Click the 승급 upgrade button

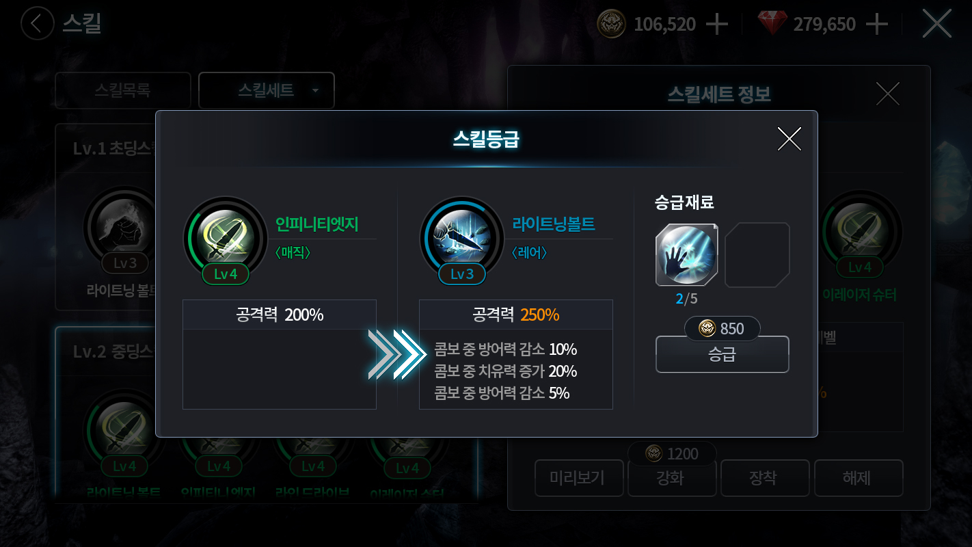click(723, 354)
